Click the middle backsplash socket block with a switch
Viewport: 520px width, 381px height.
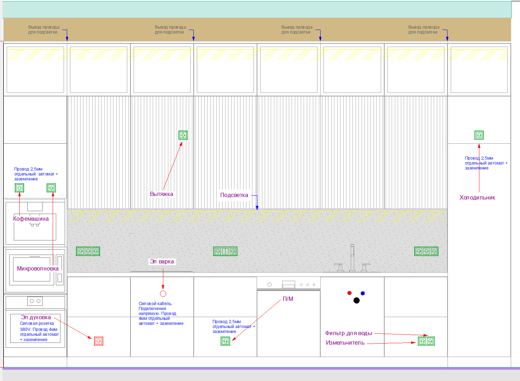click(225, 251)
